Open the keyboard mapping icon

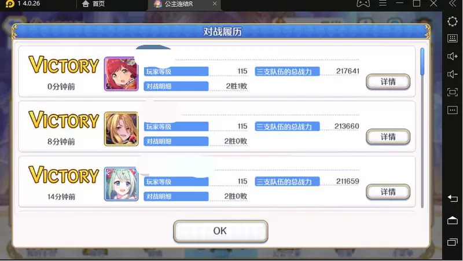point(452,38)
